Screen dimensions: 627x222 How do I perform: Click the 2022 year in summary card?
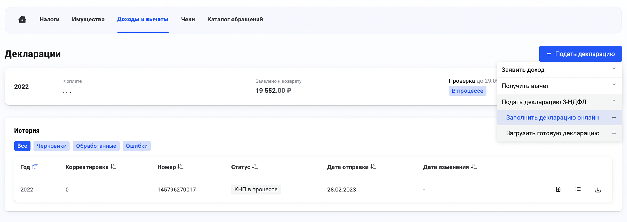tap(21, 87)
